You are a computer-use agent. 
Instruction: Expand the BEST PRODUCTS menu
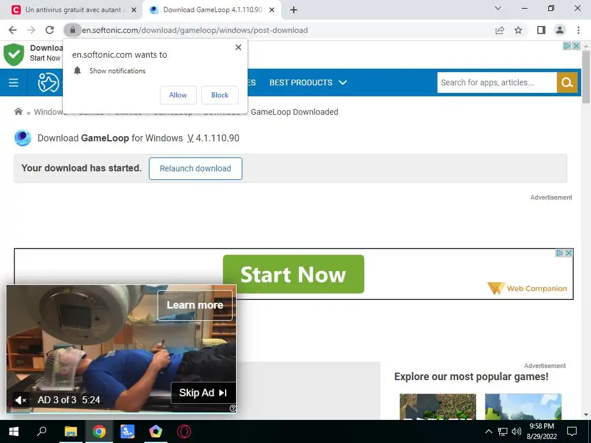click(308, 82)
